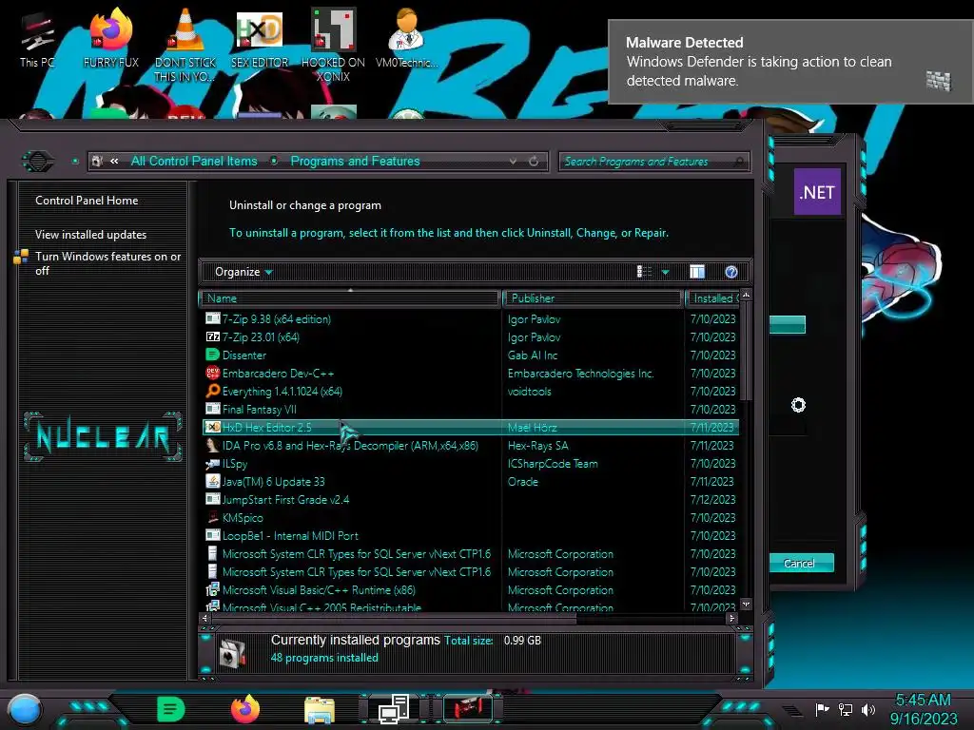974x730 pixels.
Task: Open the volume speaker tray icon
Action: [868, 709]
